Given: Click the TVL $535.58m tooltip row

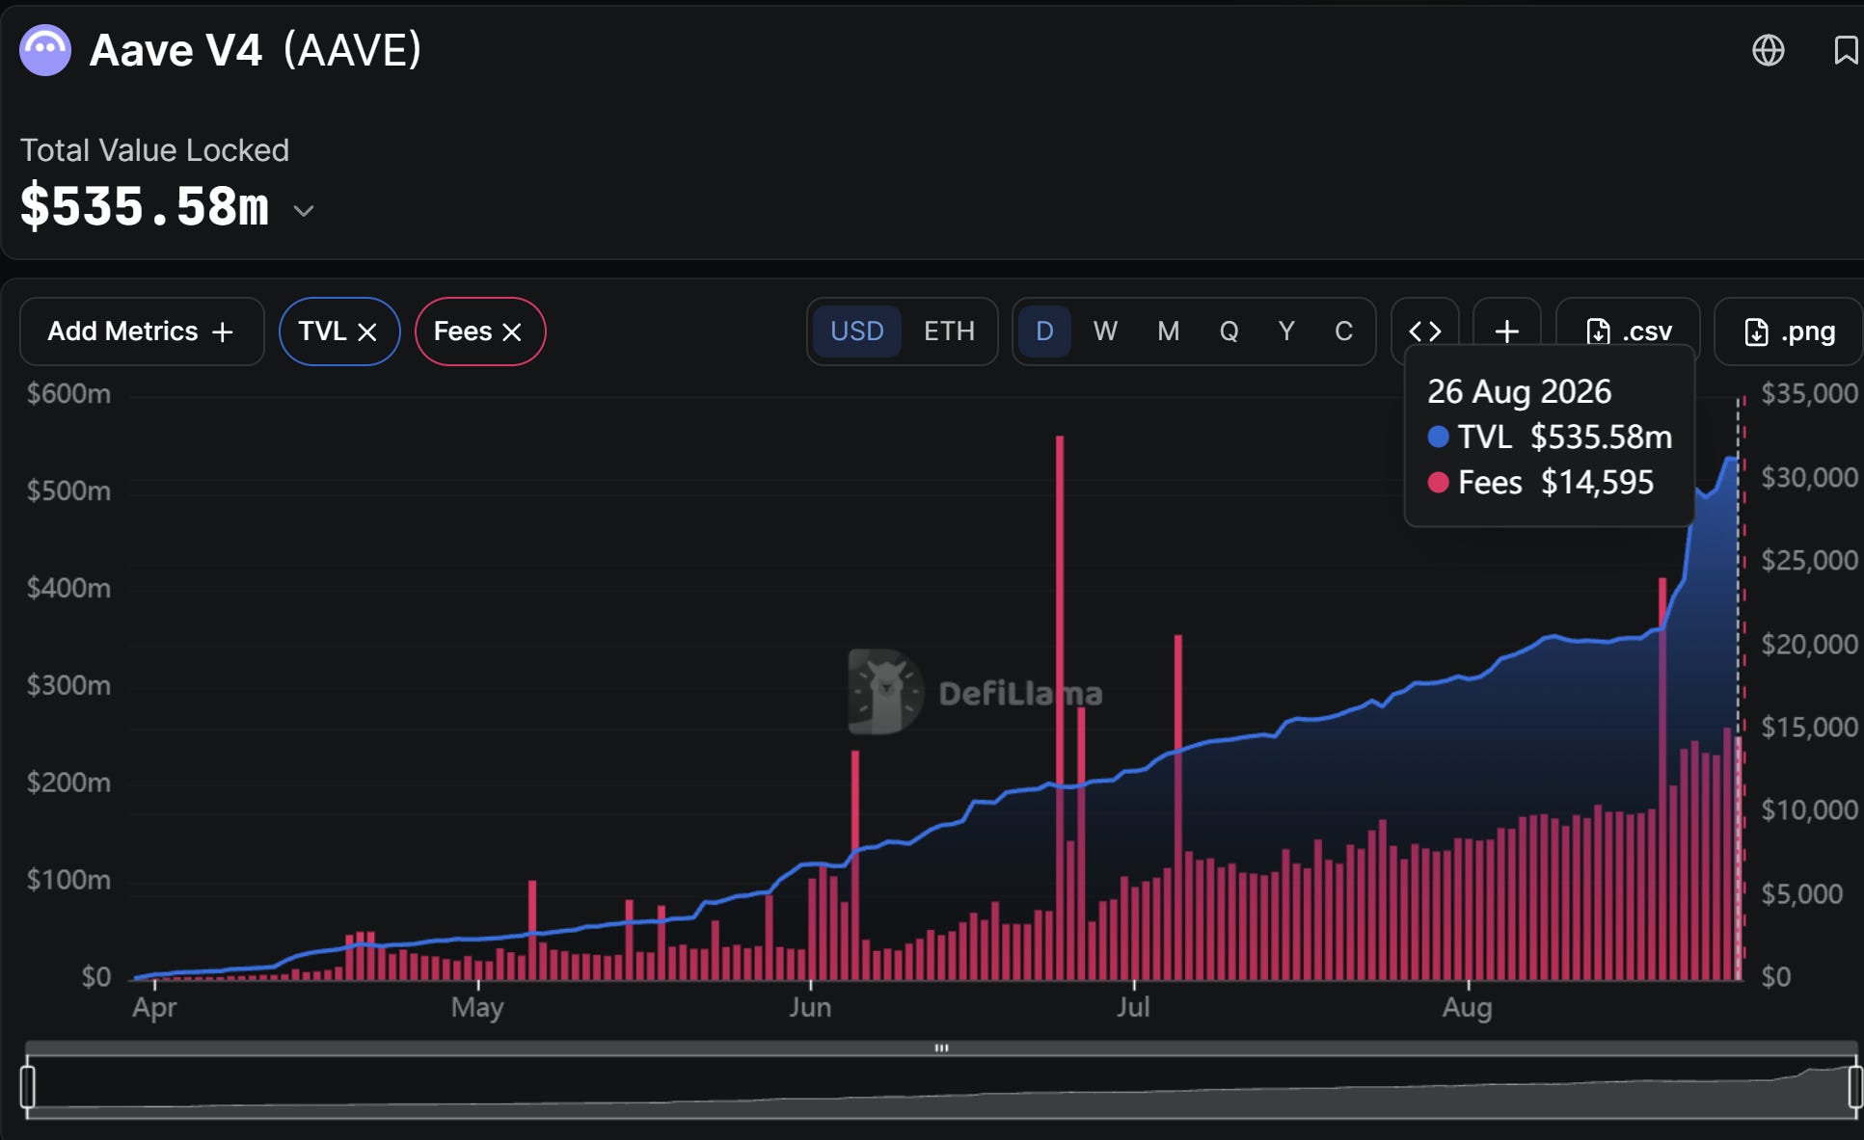Looking at the screenshot, I should tap(1550, 437).
